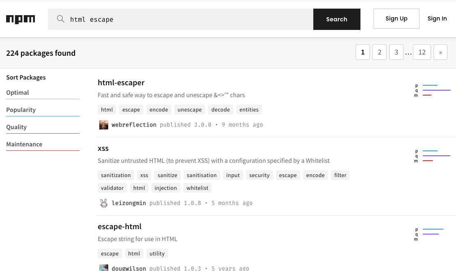Click webreflection's profile avatar
Viewport: 456px width, 271px height.
[x=103, y=125]
